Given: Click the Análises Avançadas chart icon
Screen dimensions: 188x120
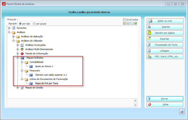Looking at the screenshot, I should click(x=22, y=45).
